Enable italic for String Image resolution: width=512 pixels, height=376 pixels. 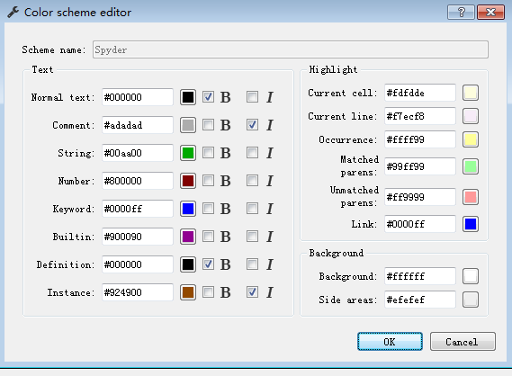pos(252,152)
